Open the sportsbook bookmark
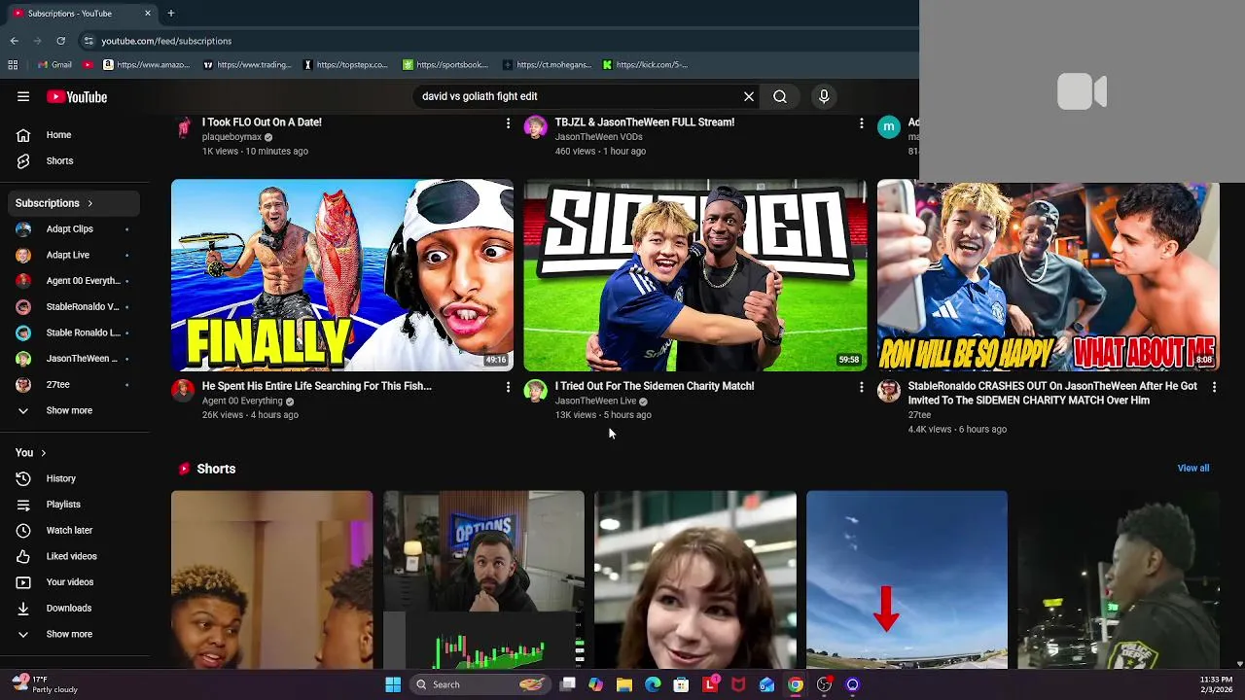1245x700 pixels. (x=445, y=65)
